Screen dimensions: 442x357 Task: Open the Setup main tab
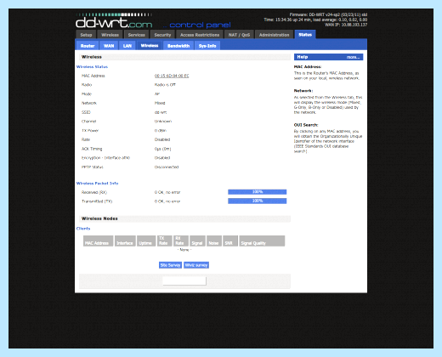pos(86,35)
